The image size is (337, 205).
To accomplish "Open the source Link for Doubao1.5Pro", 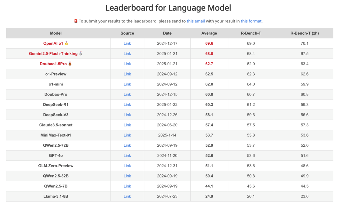I will coord(127,64).
